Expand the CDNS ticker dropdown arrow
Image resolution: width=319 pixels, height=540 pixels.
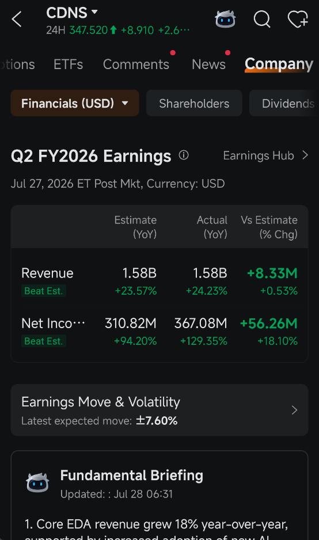click(94, 12)
